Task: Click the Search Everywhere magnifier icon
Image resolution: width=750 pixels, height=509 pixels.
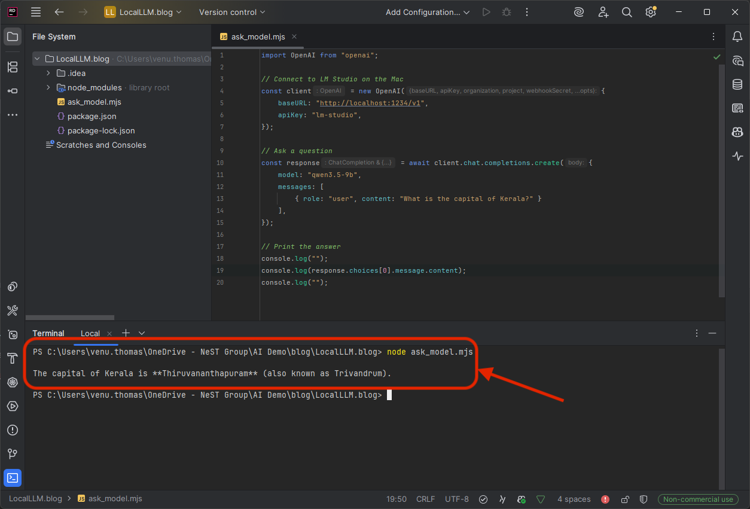Action: pyautogui.click(x=627, y=12)
